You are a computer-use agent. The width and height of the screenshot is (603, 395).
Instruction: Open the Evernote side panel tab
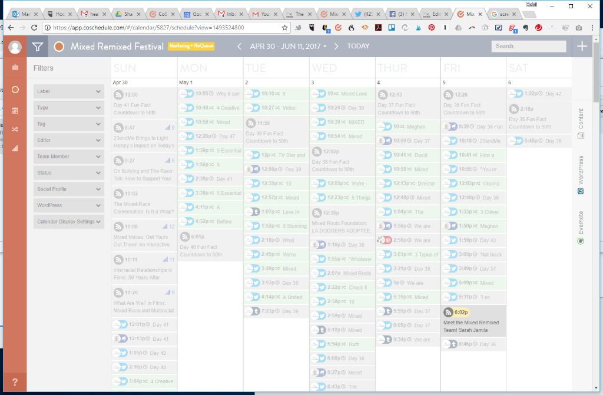(581, 228)
